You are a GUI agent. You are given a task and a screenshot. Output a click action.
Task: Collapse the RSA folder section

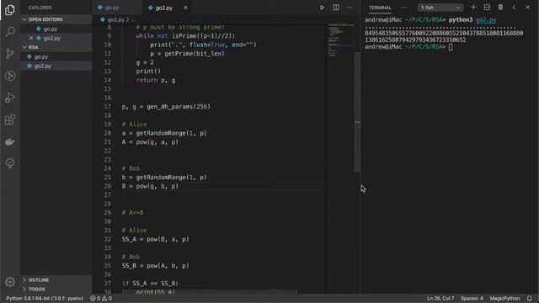pos(33,47)
